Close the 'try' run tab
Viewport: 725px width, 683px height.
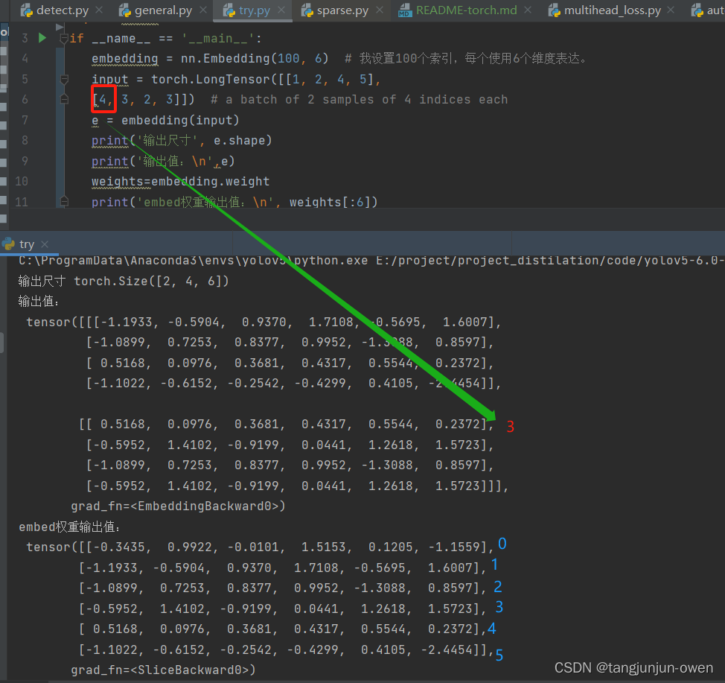[x=45, y=244]
